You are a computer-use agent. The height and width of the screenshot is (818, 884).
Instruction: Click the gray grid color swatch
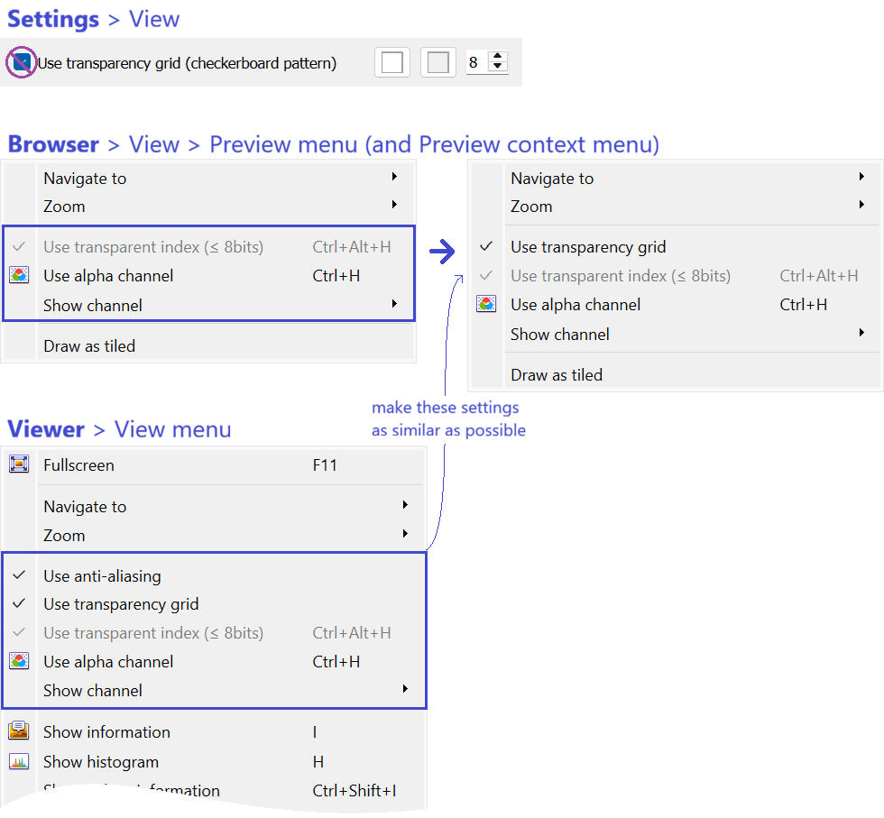click(x=438, y=62)
